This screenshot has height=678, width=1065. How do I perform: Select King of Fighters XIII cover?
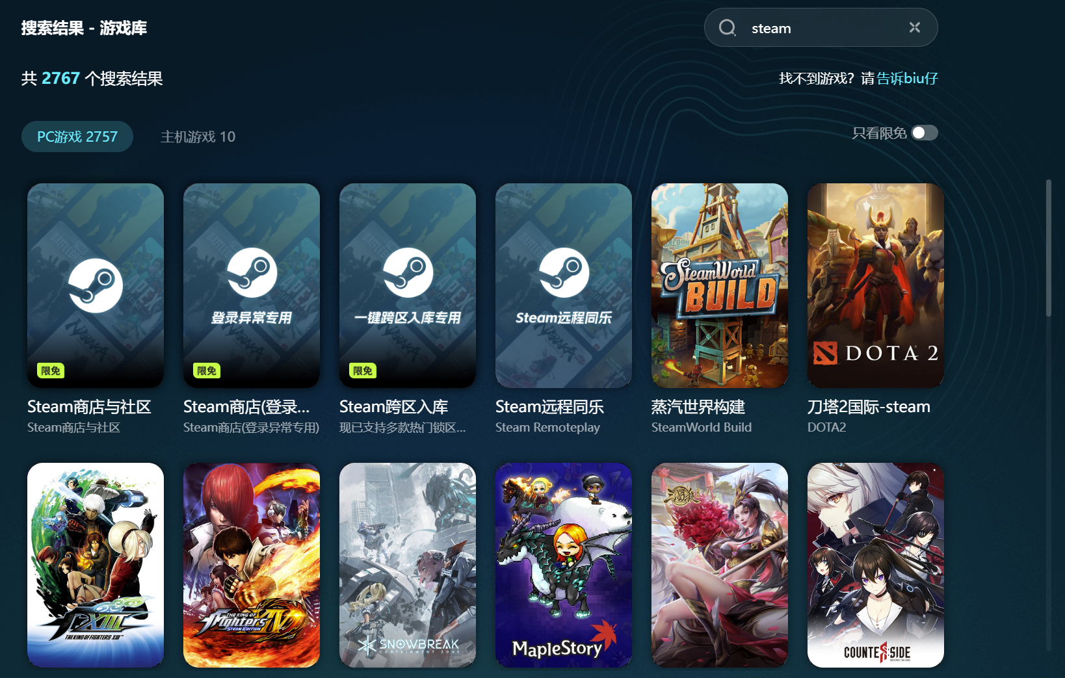pos(96,564)
